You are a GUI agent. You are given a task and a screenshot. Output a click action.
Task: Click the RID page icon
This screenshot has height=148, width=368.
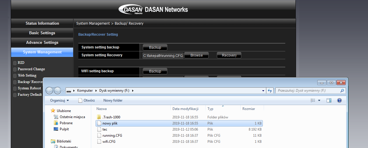click(15, 63)
